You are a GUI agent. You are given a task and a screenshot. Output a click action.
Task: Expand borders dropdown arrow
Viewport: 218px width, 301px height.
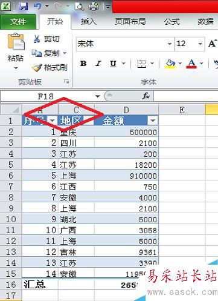152,64
